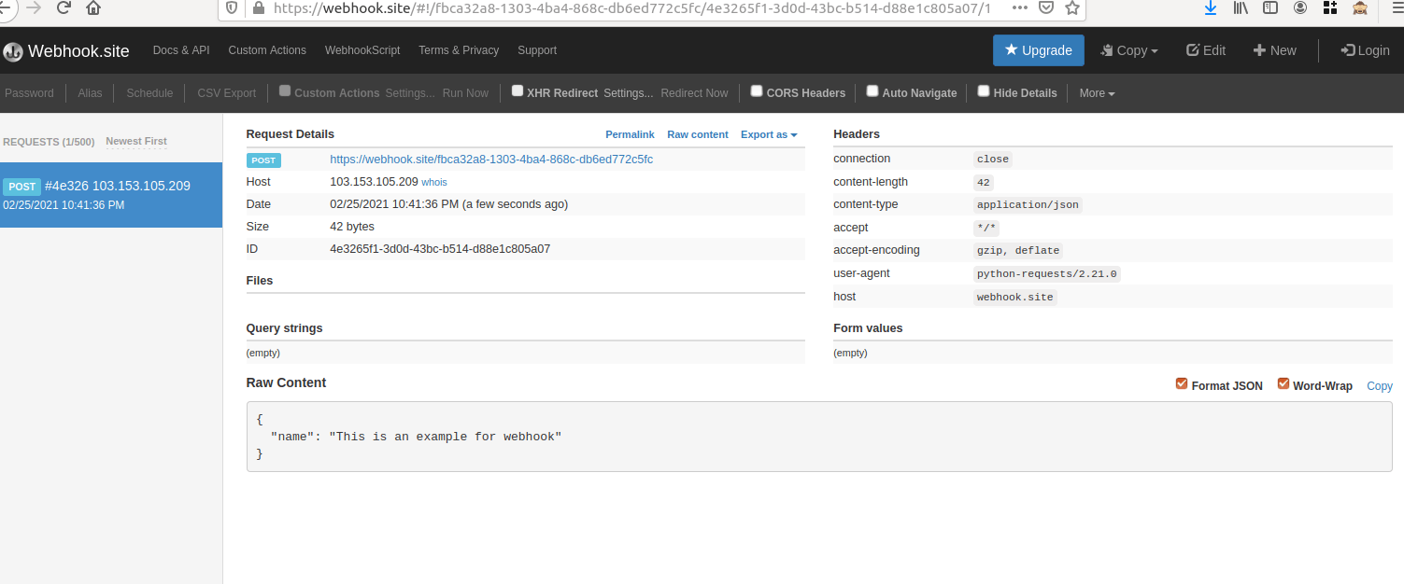
Task: Click Redirect Now in the toolbar
Action: (694, 93)
